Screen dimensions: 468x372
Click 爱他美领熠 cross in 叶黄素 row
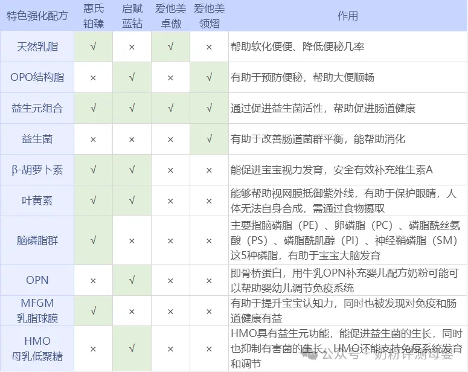click(209, 201)
